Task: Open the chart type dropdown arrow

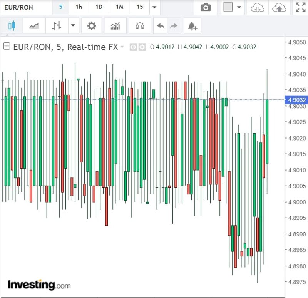Action: click(73, 26)
